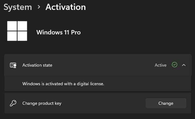Click the Activation state label
195x119 pixels.
click(37, 65)
